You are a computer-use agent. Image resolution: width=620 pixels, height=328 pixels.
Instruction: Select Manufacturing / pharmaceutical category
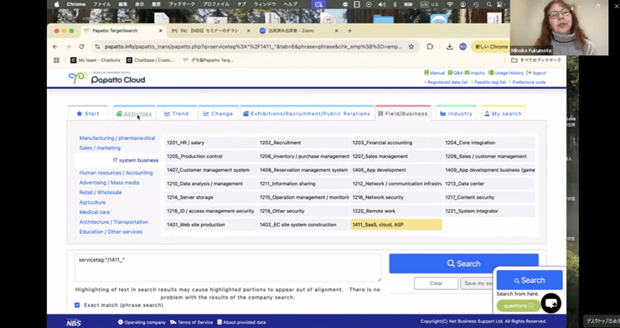(x=117, y=138)
